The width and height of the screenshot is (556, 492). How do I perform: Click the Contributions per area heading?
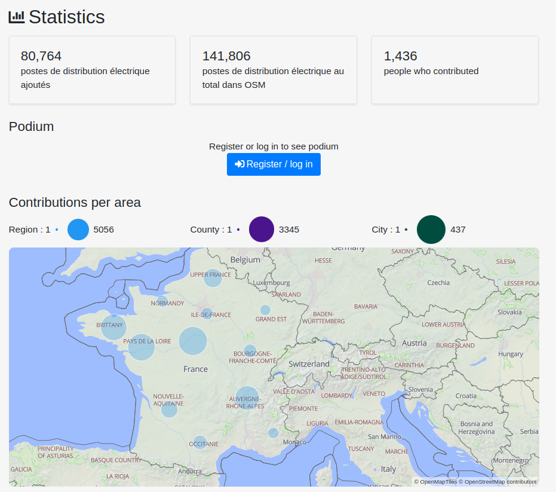click(75, 202)
